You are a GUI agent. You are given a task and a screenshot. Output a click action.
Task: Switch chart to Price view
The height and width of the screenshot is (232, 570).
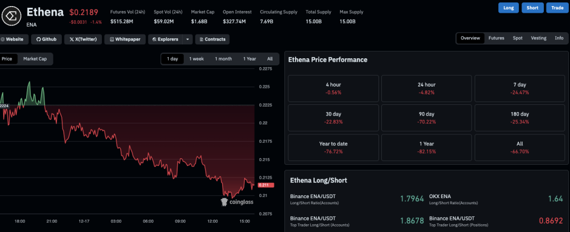pyautogui.click(x=7, y=58)
